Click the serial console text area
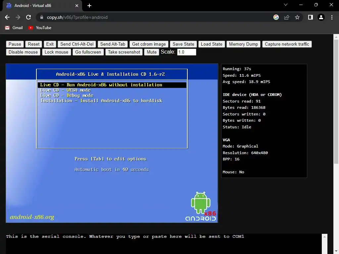Screen dimensions: 339x254 [164, 244]
